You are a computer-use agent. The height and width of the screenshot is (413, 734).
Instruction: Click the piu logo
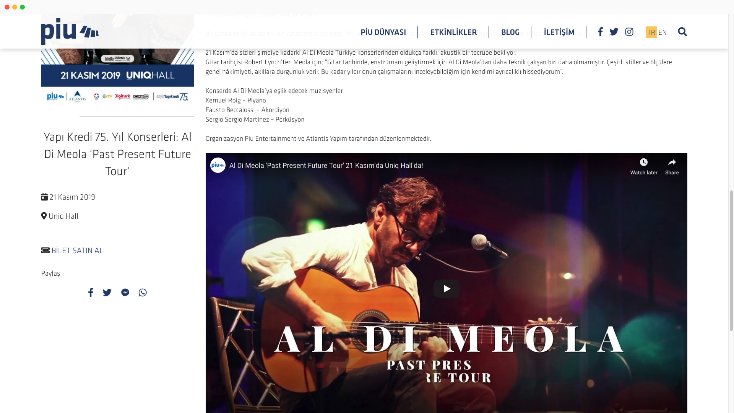tap(70, 31)
